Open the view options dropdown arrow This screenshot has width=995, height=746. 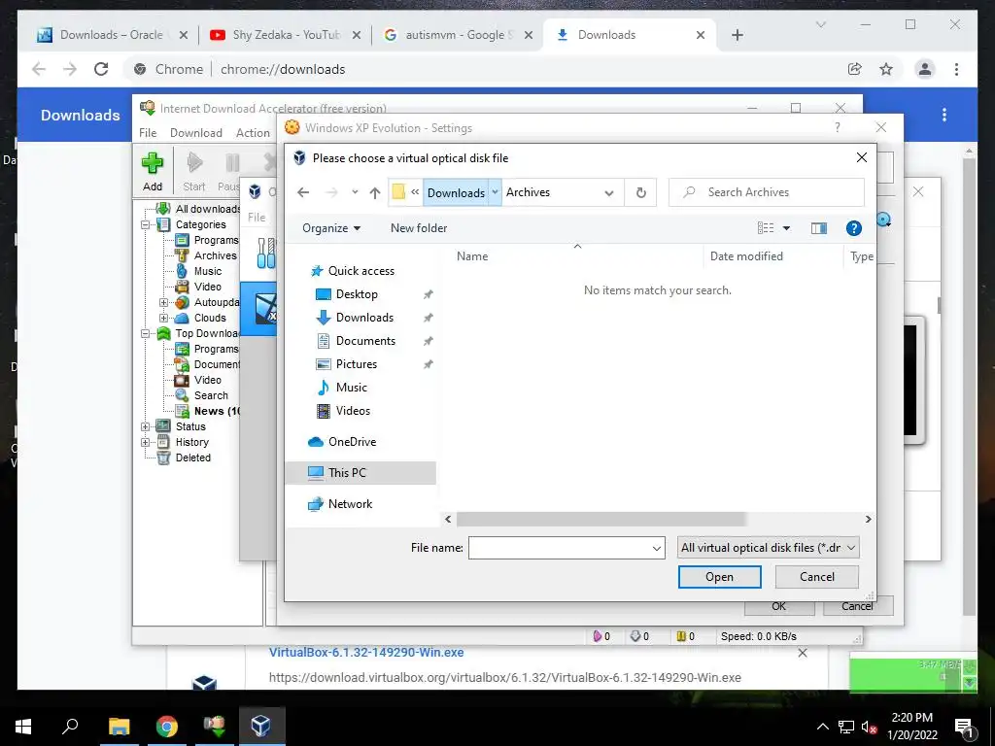pyautogui.click(x=786, y=227)
